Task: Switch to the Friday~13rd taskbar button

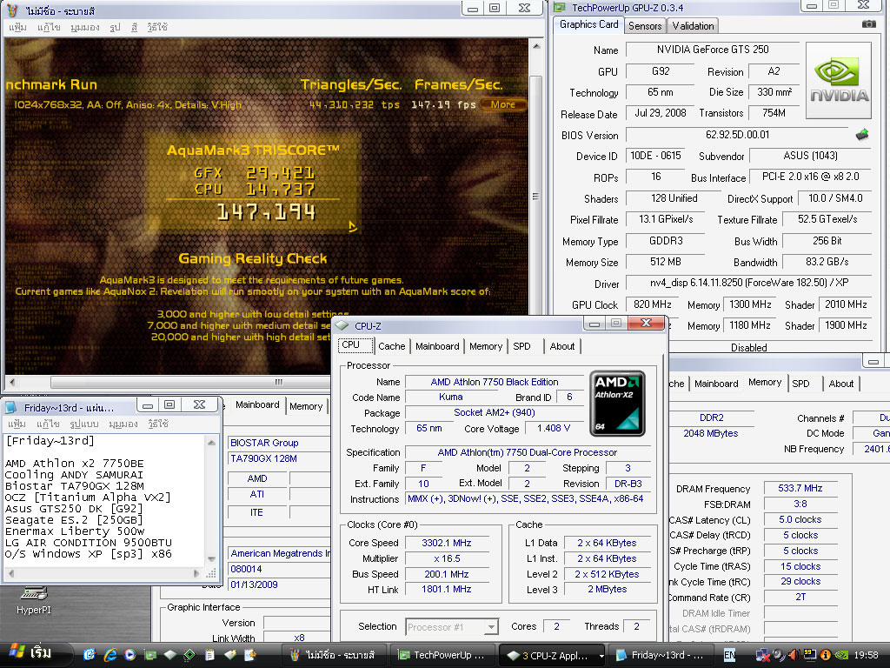Action: click(x=661, y=655)
